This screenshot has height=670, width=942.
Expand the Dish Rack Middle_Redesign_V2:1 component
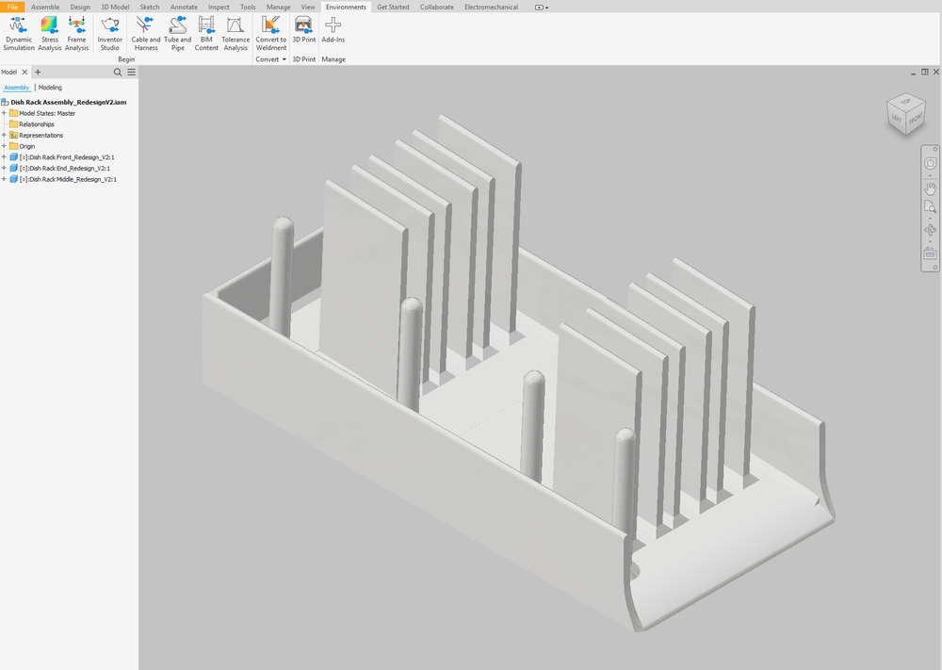point(4,179)
